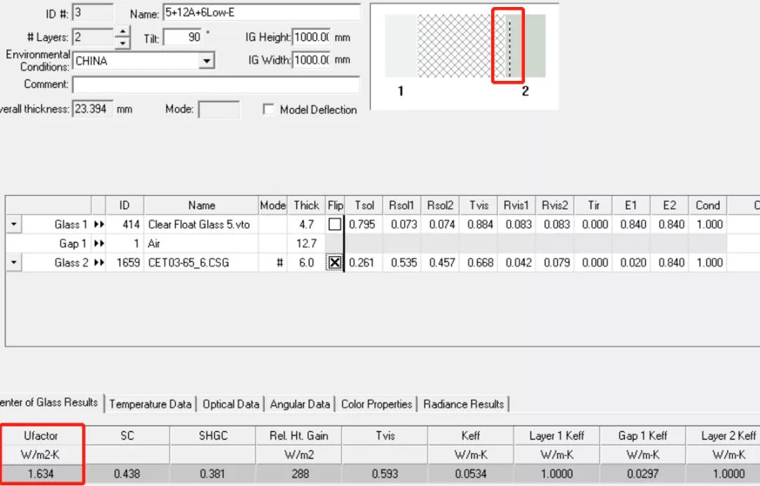The height and width of the screenshot is (486, 760).
Task: Click the Name field with 5+12A+6Low-E
Action: point(260,13)
